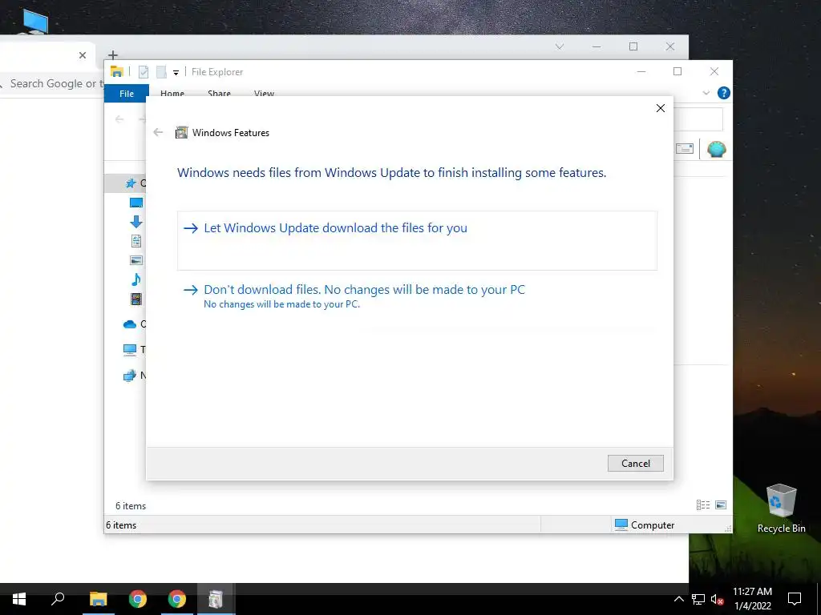Open the Windows Start menu
Viewport: 821px width, 615px height.
tap(19, 599)
